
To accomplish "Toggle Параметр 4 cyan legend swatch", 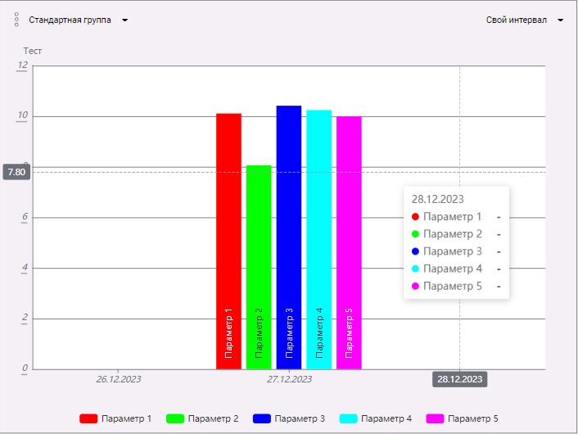I will point(349,418).
